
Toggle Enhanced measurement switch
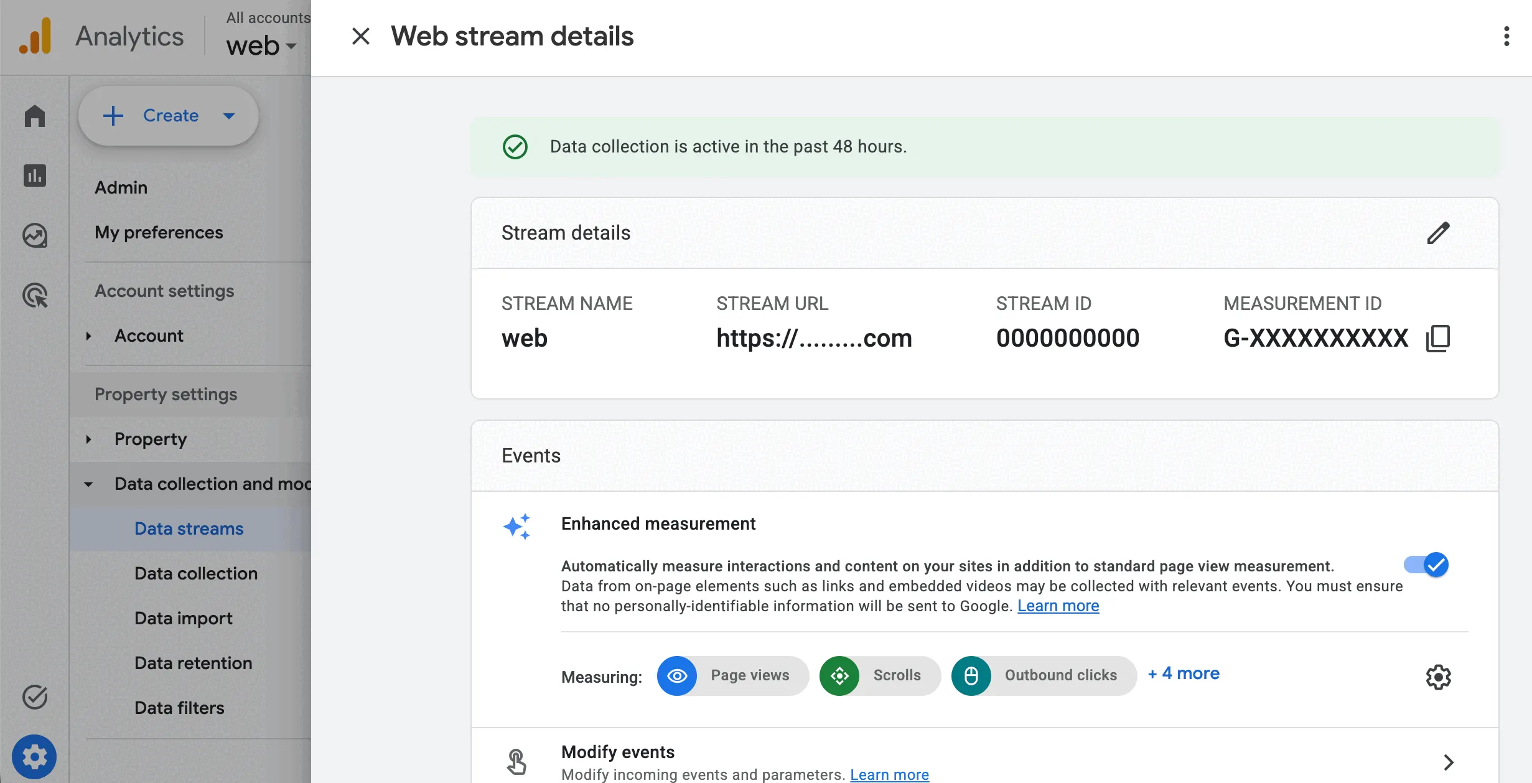[1426, 565]
